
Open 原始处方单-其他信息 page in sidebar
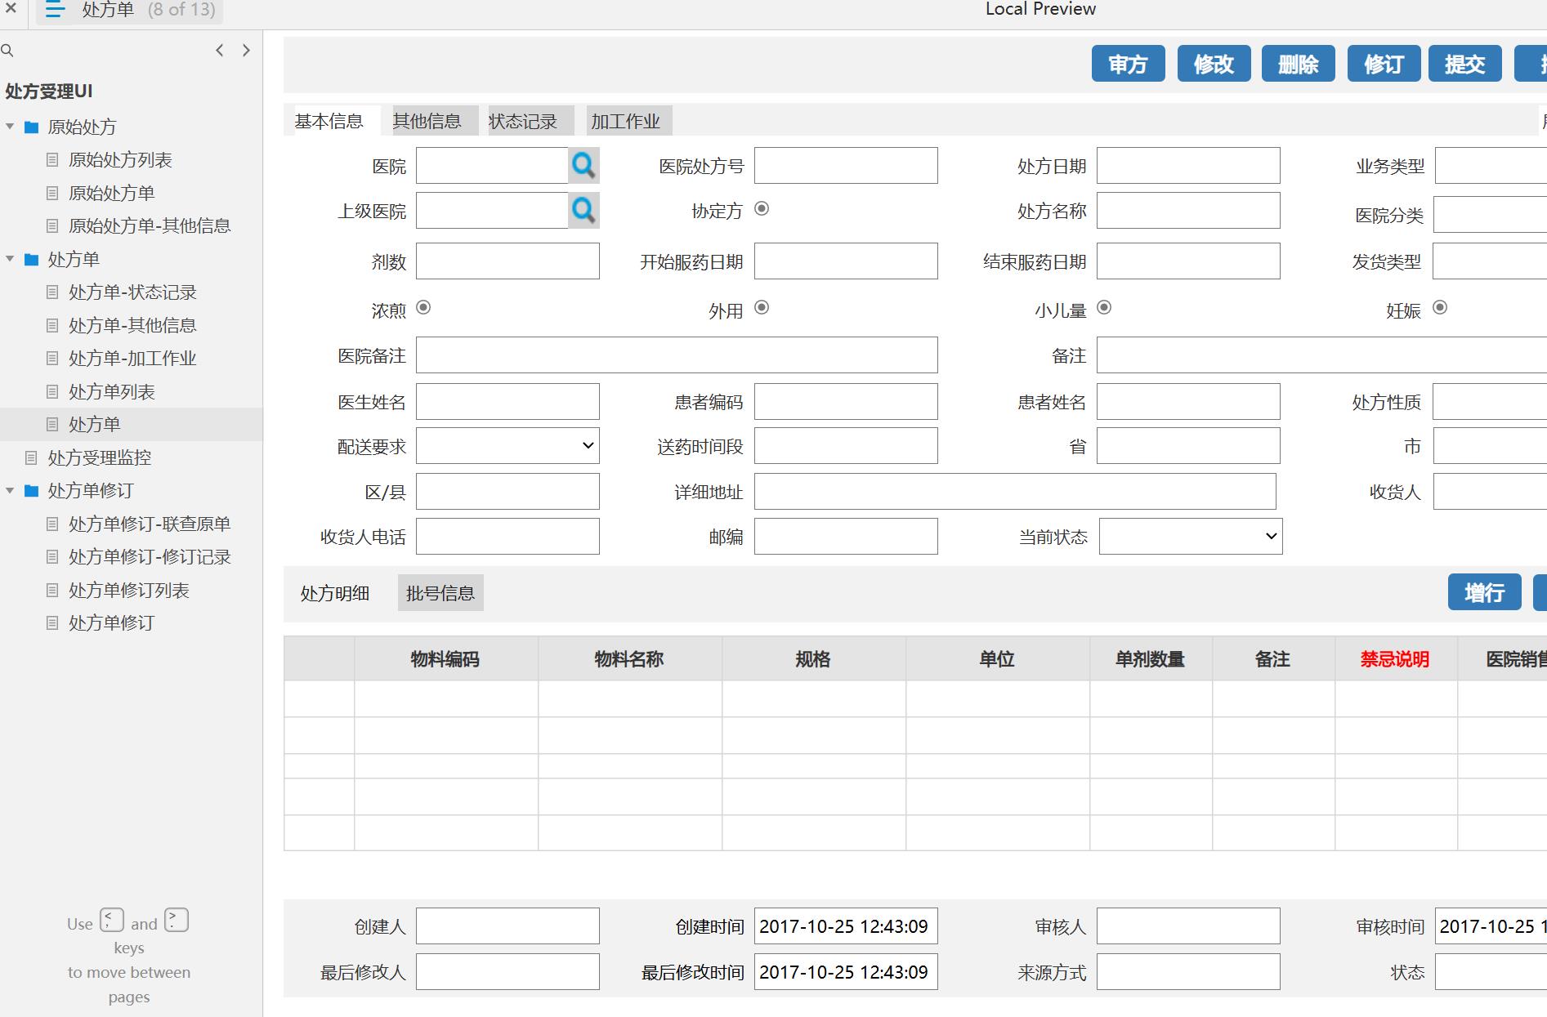(x=150, y=225)
